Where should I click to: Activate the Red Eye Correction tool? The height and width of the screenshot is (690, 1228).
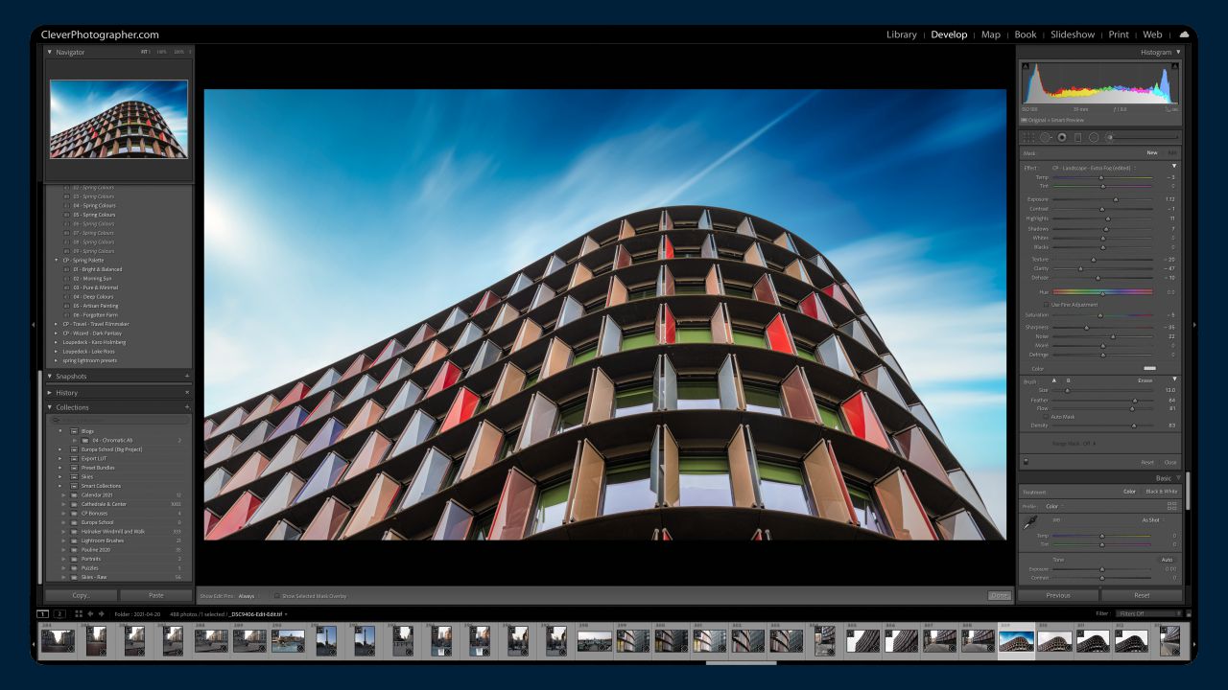[1062, 137]
